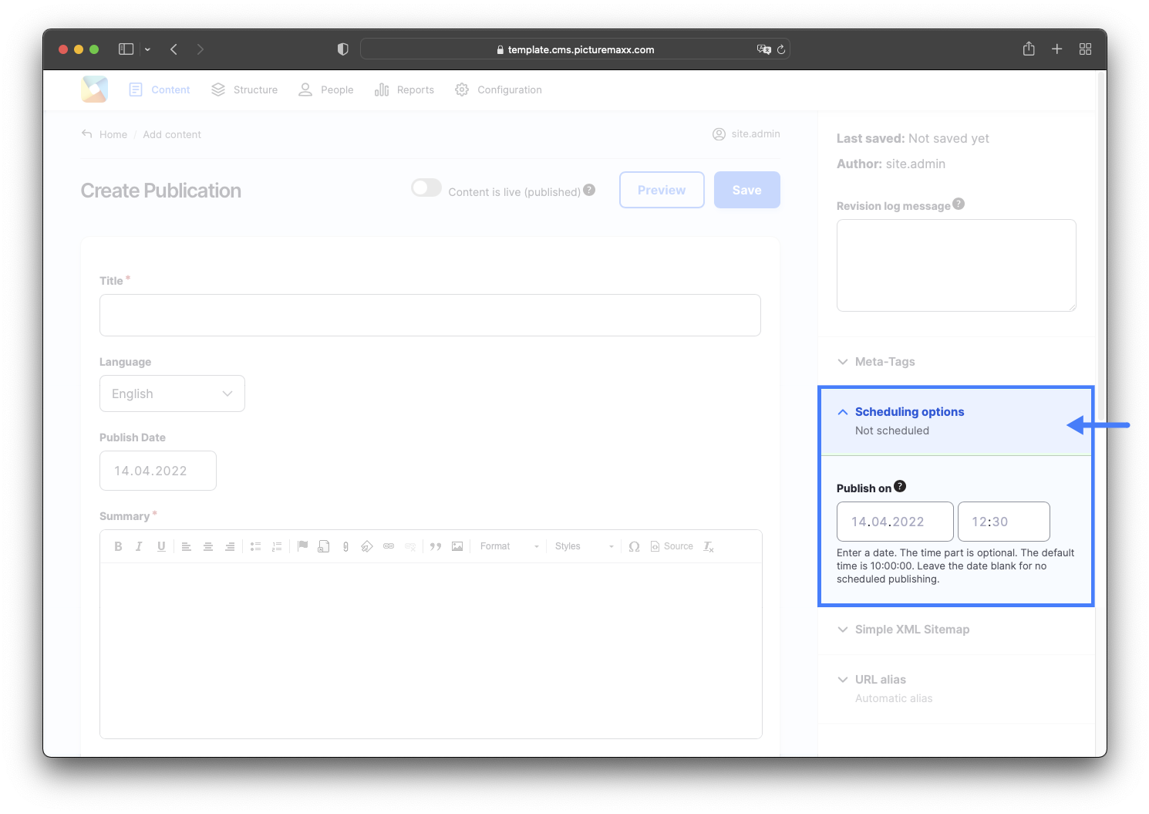1149x814 pixels.
Task: Click site.admin user link
Action: click(x=756, y=133)
